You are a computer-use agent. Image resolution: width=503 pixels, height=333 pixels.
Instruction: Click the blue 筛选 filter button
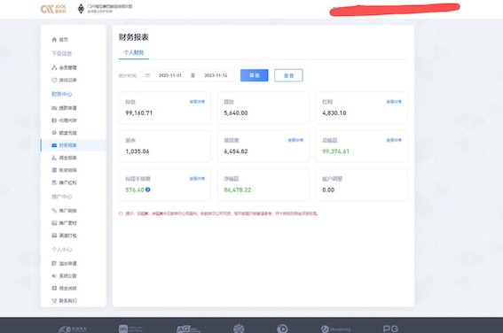tap(255, 75)
